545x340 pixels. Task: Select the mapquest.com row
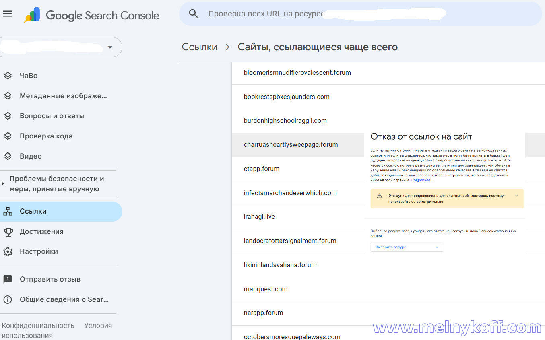(x=266, y=289)
